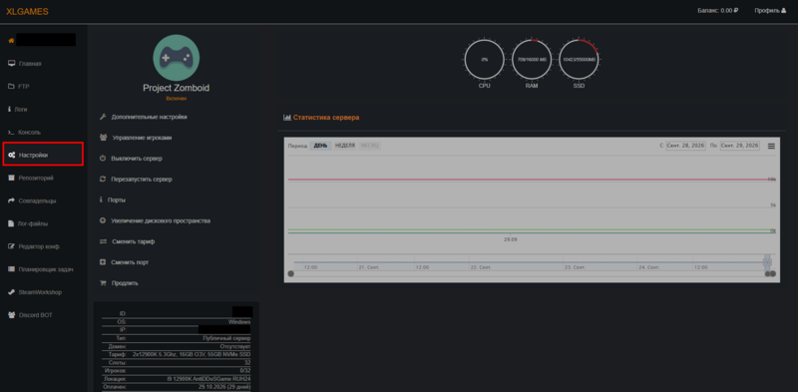The width and height of the screenshot is (798, 392).
Task: Click the home icon in sidebar
Action: coord(11,40)
